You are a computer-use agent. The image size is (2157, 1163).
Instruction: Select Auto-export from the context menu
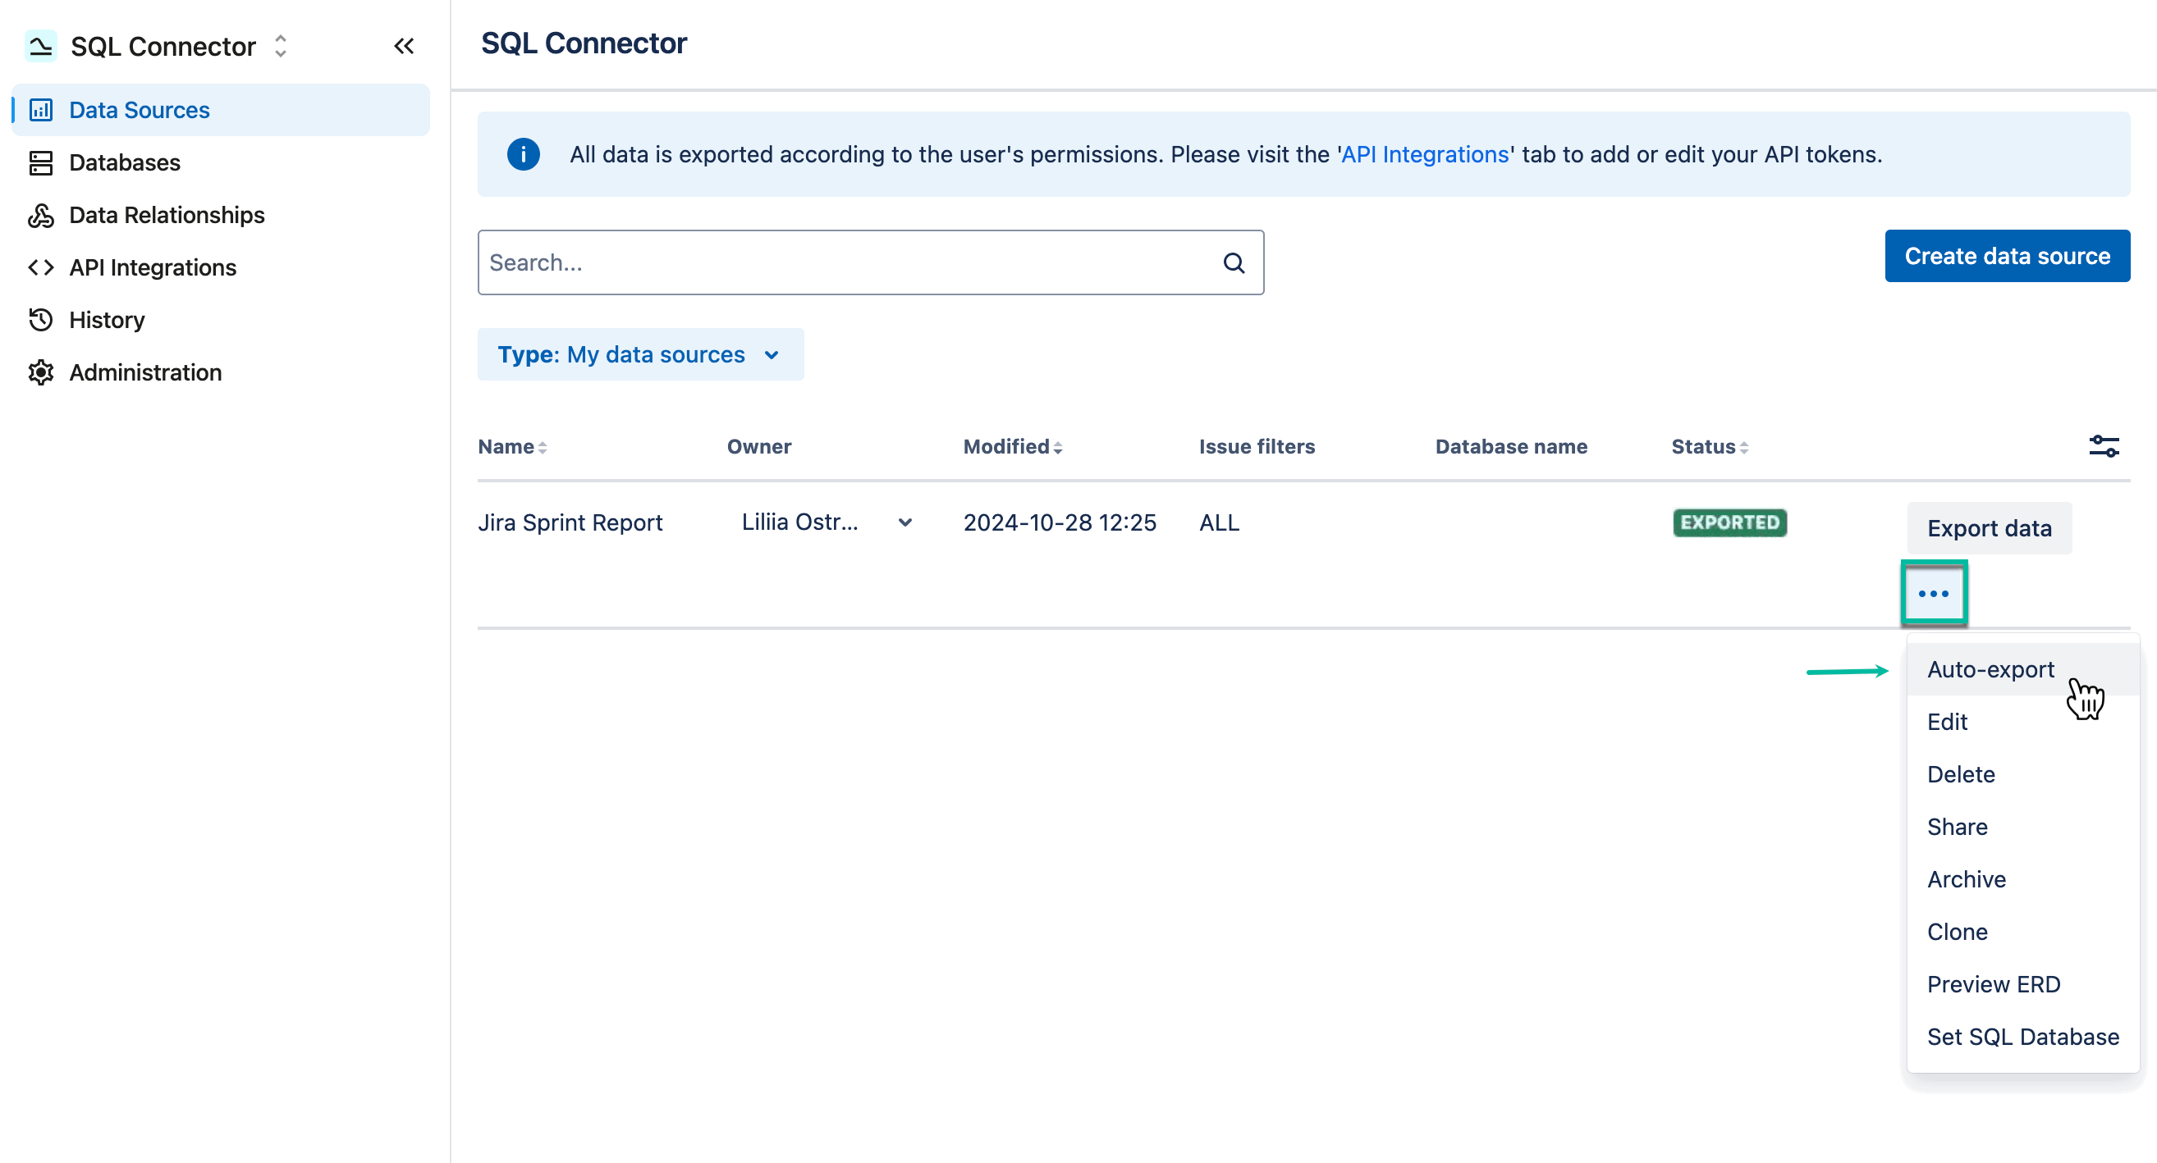(1990, 668)
